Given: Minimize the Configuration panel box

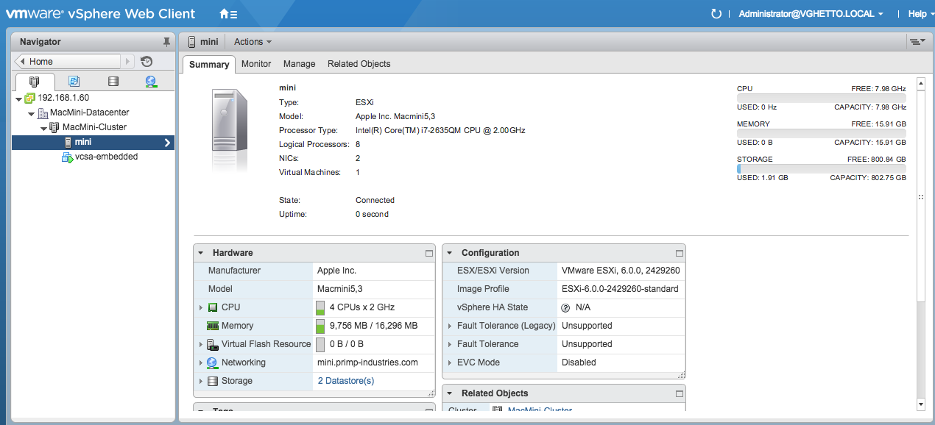Looking at the screenshot, I should coord(679,253).
